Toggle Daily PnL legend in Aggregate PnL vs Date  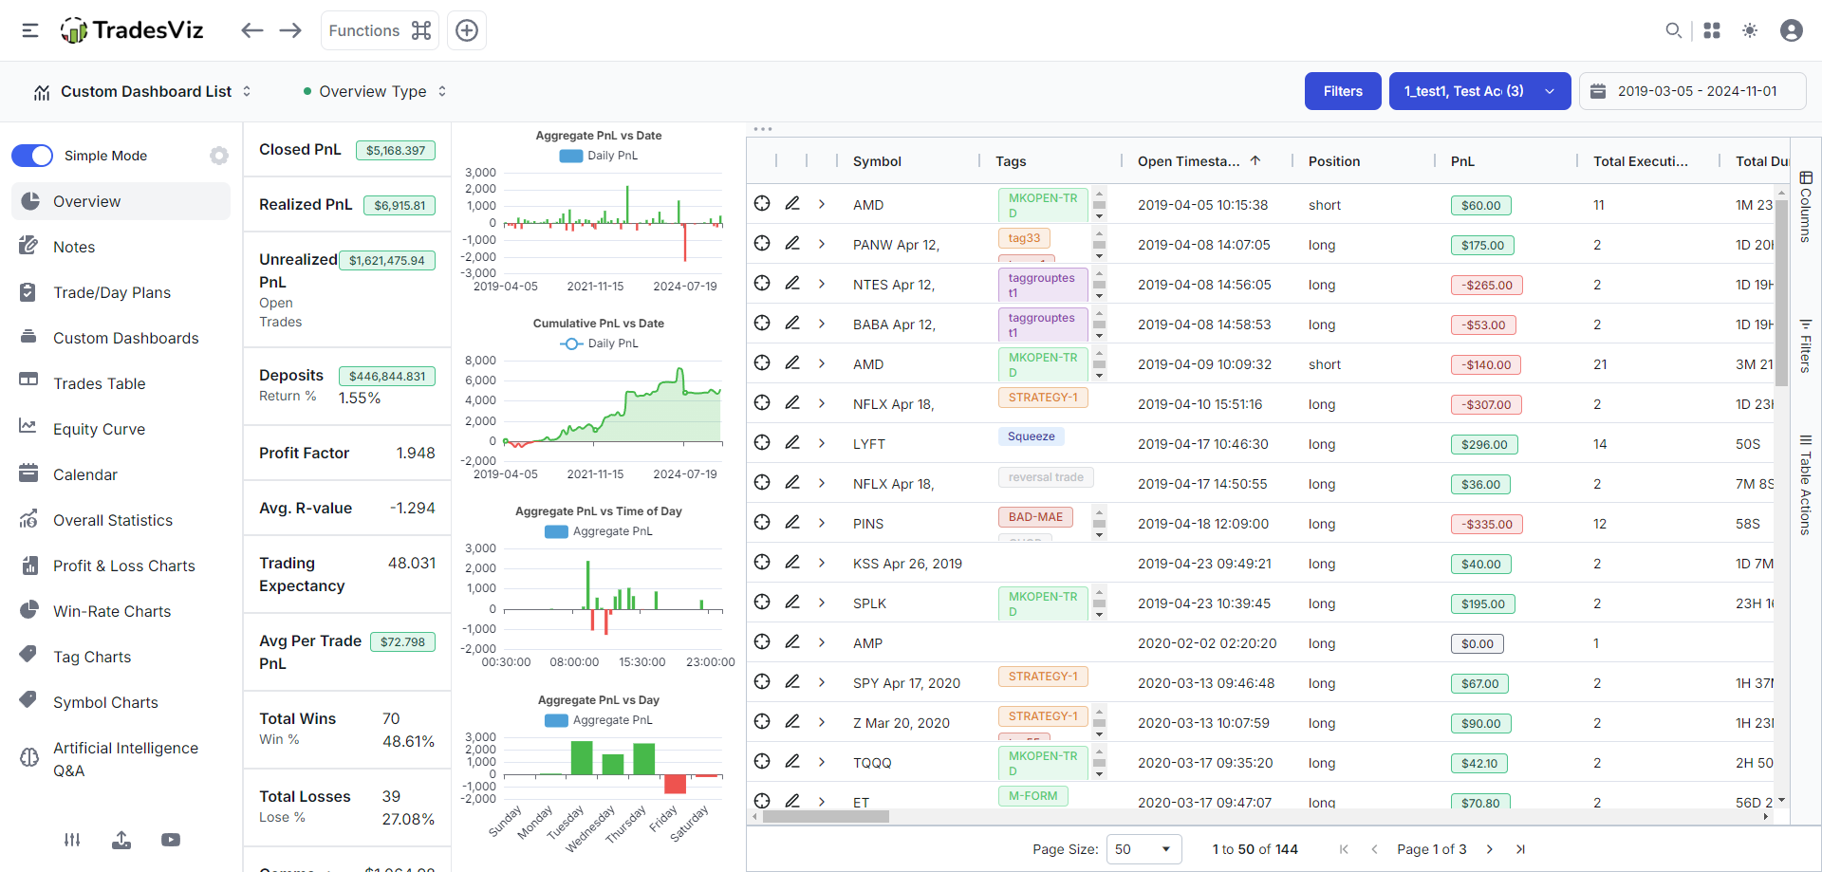(599, 156)
